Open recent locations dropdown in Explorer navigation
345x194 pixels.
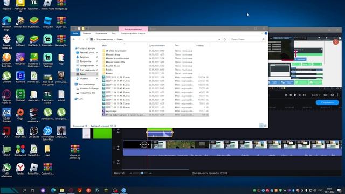coord(83,39)
